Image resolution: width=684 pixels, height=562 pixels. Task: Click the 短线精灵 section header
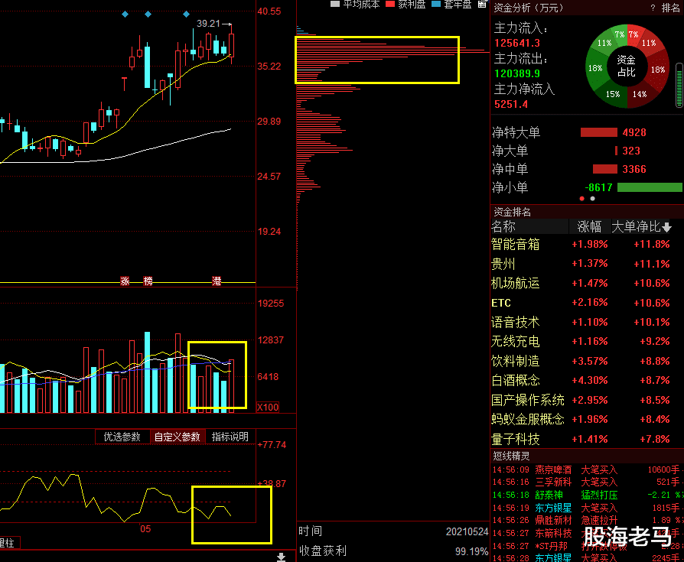tap(511, 456)
